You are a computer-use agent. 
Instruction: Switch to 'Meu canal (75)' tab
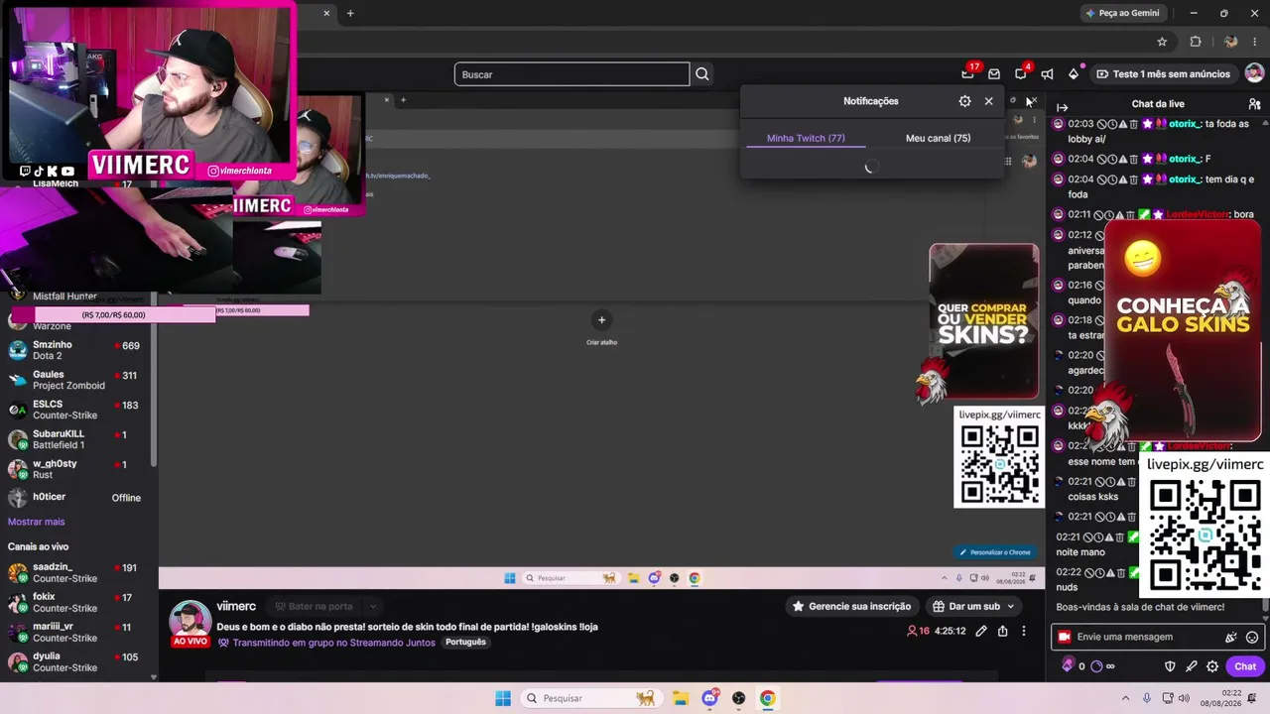938,138
